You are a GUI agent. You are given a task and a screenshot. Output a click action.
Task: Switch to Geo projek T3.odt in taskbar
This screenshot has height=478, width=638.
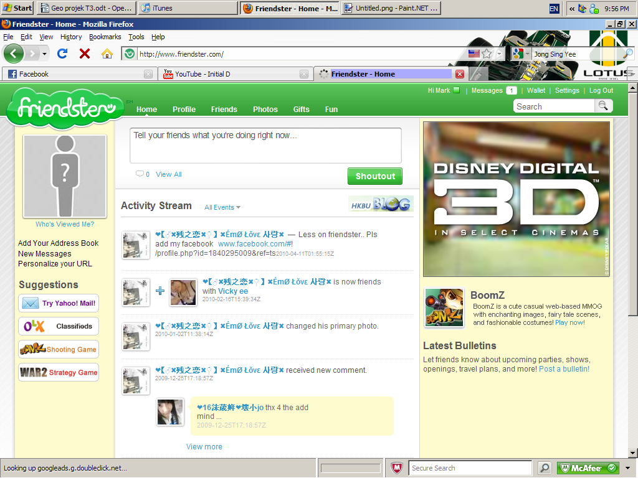(x=87, y=8)
